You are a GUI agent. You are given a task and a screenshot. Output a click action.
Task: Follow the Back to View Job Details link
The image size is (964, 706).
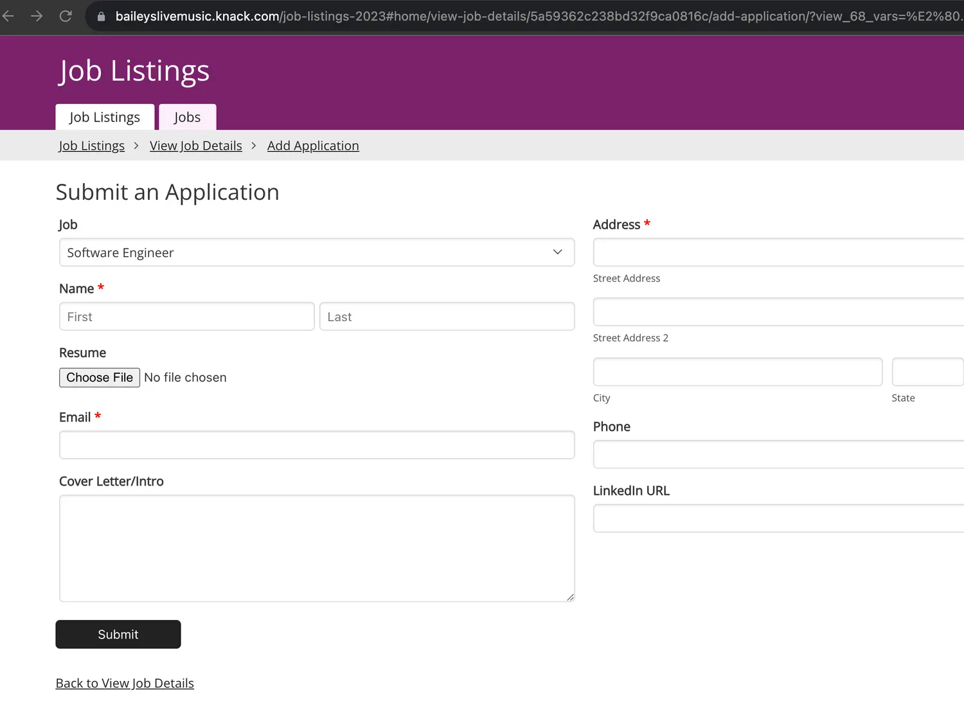(x=125, y=683)
